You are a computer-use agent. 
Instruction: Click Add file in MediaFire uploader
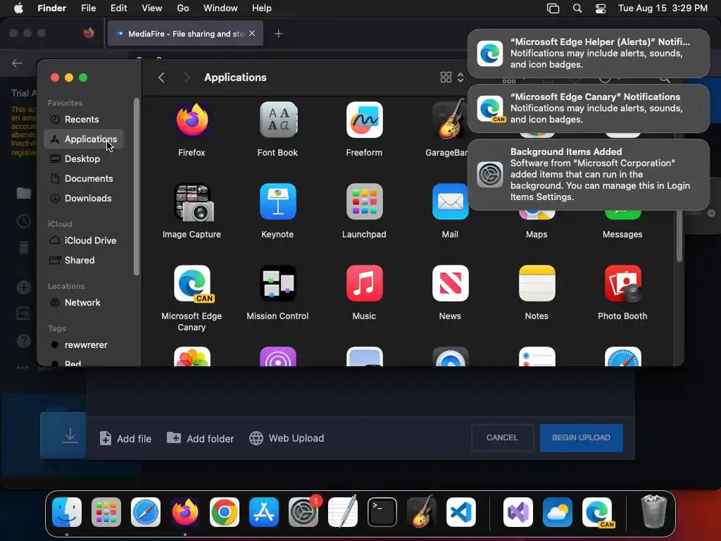(125, 438)
